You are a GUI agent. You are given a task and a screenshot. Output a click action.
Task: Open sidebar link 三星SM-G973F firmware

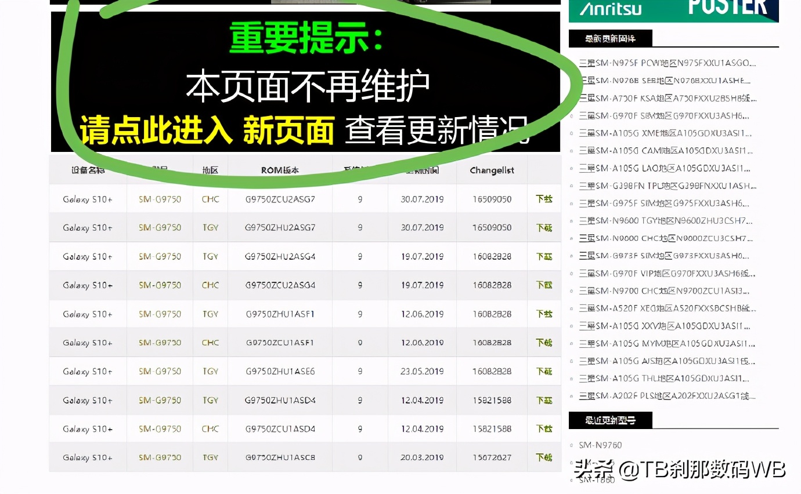[664, 256]
